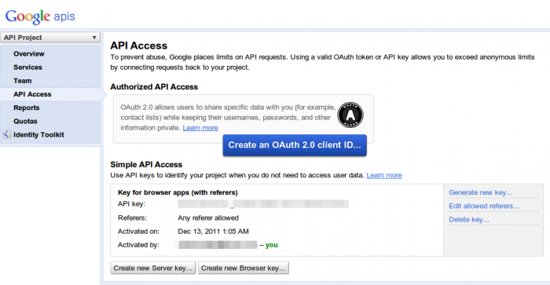
Task: Open Identity Toolkit menu item
Action: coord(38,134)
